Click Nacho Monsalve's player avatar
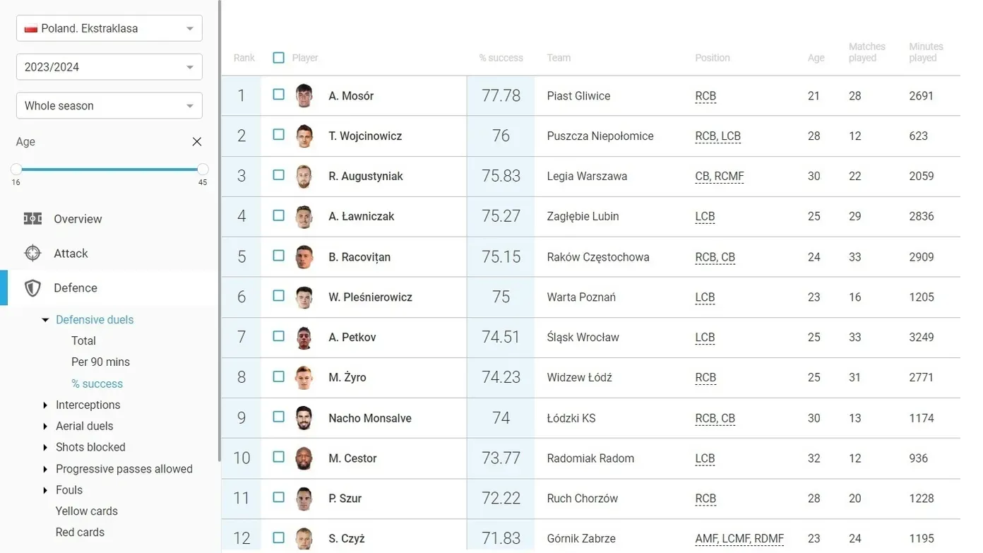 point(304,418)
